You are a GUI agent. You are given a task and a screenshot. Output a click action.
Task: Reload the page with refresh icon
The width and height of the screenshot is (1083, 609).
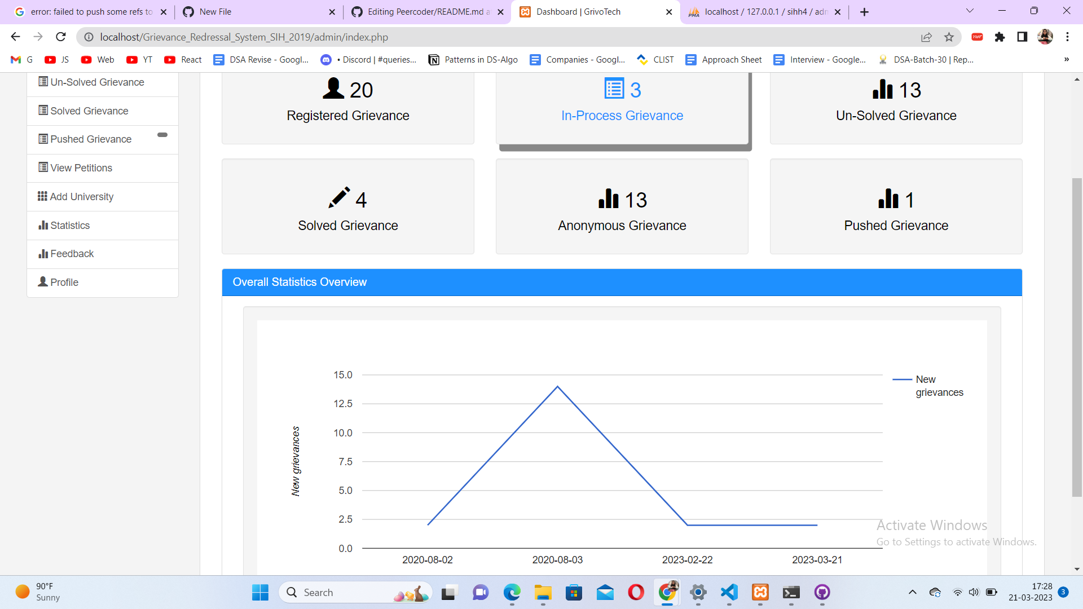click(x=61, y=37)
